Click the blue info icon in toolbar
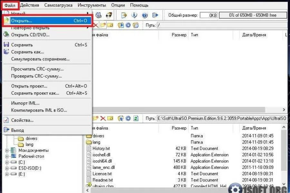The image size is (290, 193). [134, 15]
